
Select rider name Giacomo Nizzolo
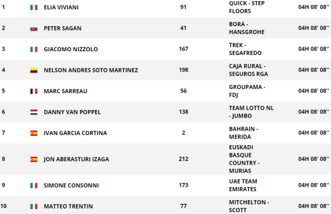(x=70, y=49)
